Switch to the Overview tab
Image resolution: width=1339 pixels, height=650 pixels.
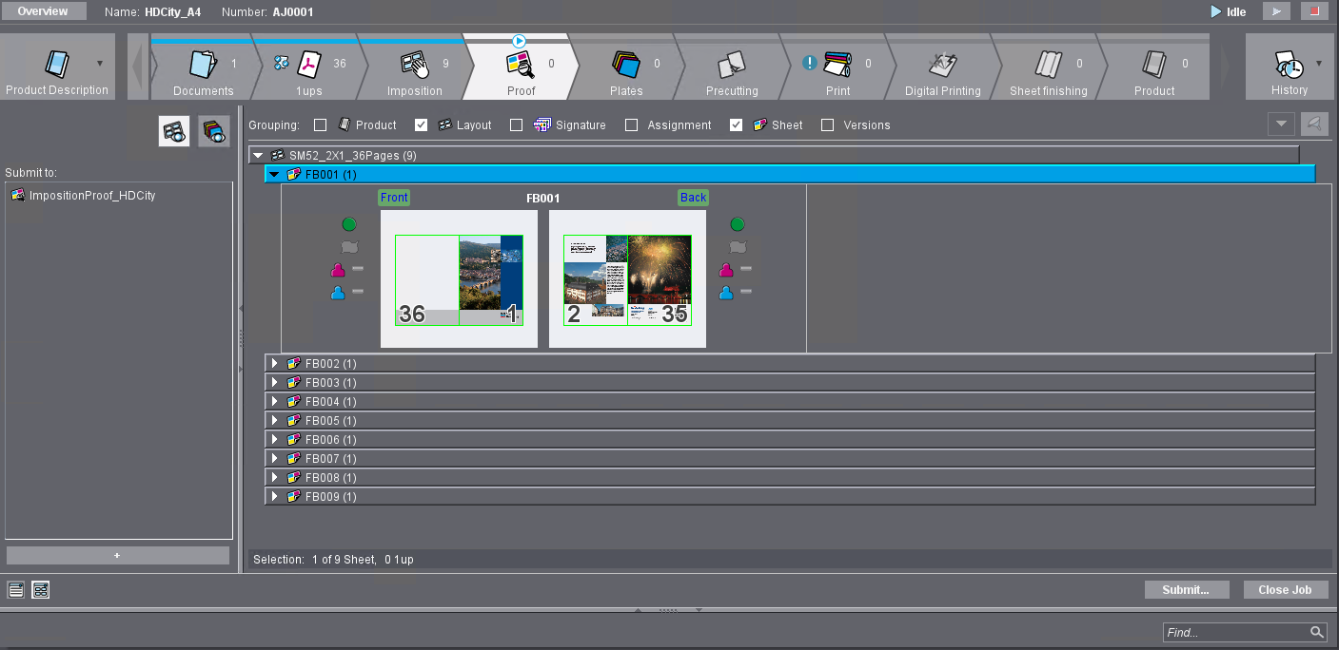point(43,11)
